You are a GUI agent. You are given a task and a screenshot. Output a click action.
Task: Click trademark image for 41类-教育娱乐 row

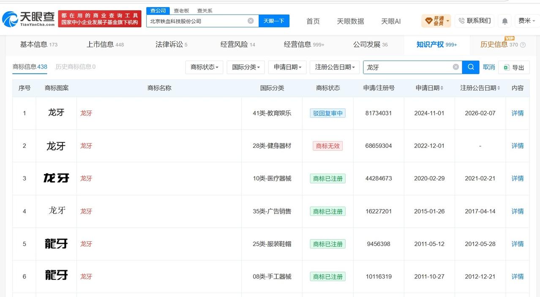tap(56, 112)
